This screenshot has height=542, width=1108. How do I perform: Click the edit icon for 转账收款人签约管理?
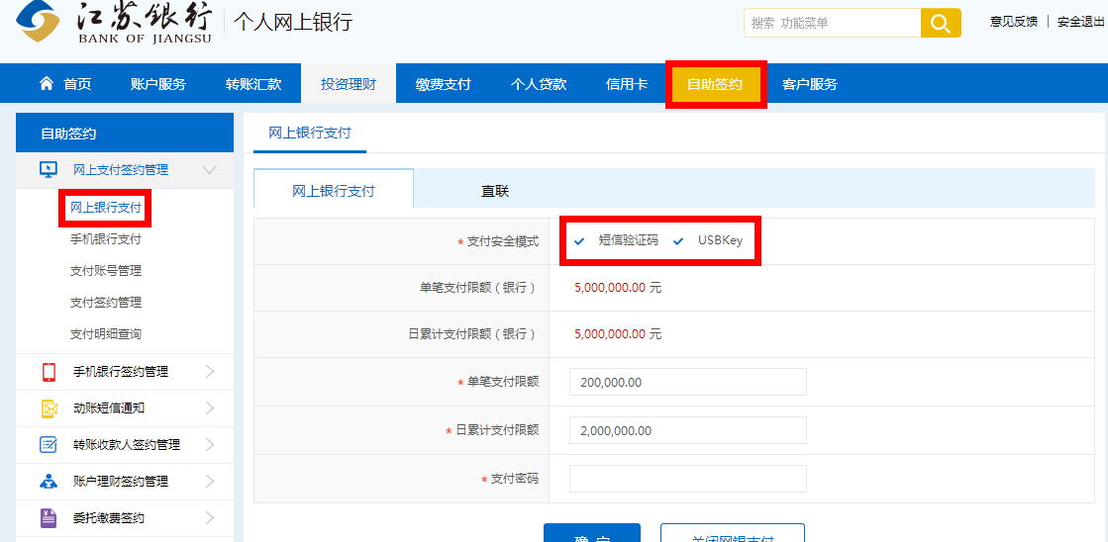[x=49, y=445]
